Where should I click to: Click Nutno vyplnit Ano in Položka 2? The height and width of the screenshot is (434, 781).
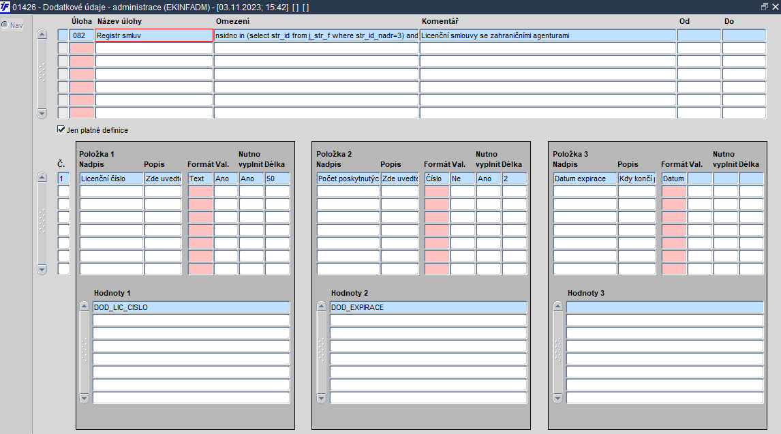click(x=488, y=179)
